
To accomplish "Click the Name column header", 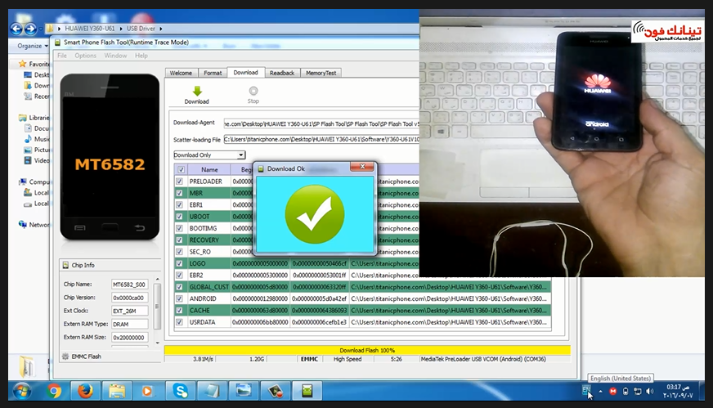I will coord(209,169).
